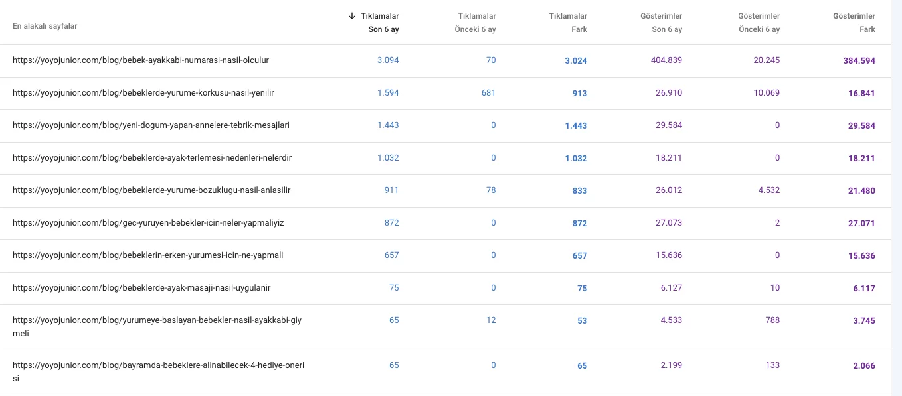Open yeni-dogum-yapan-annelere-tebrik-mesajlari page link

pos(151,125)
